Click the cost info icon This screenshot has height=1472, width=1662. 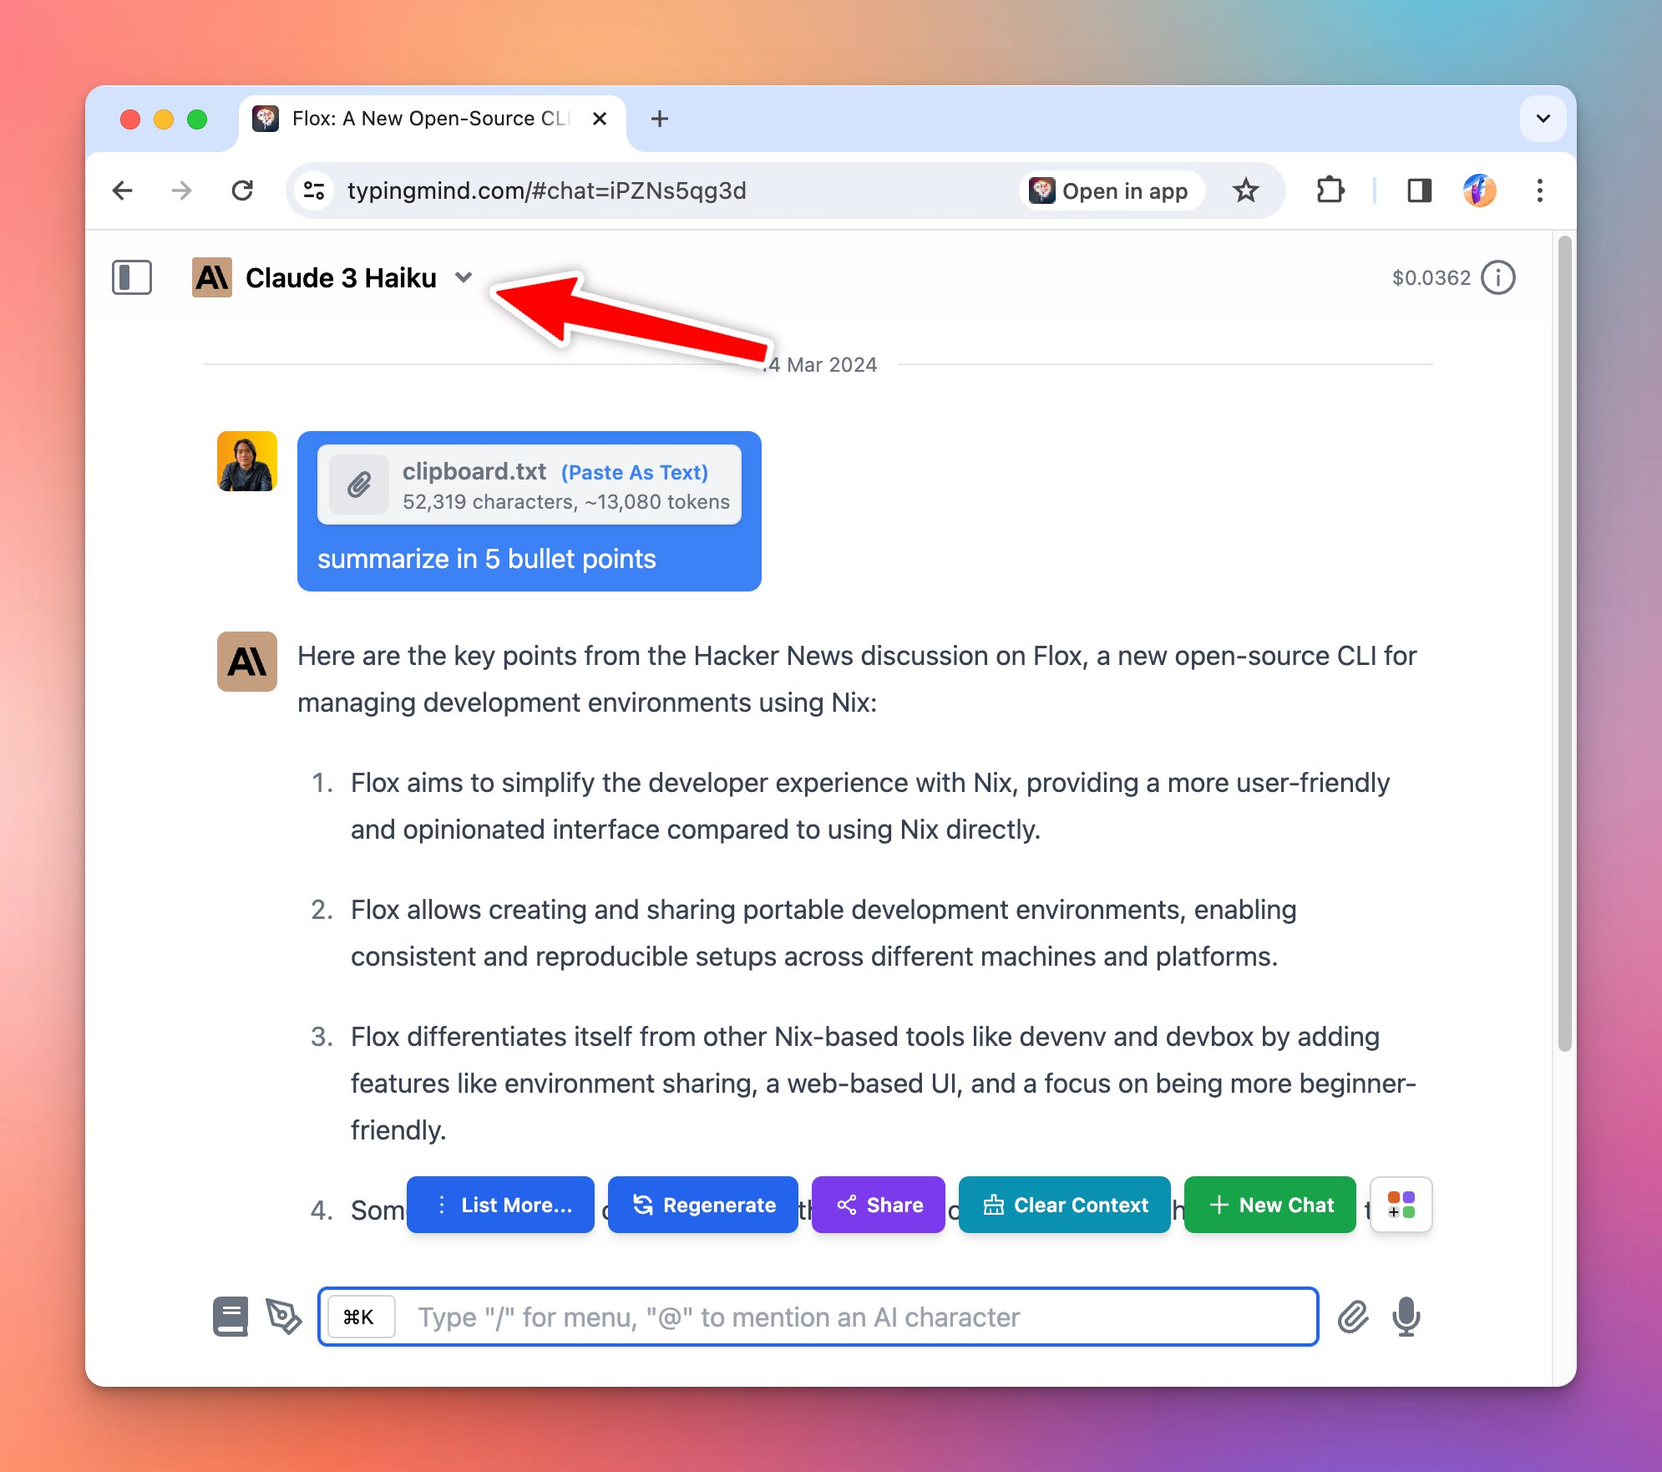pyautogui.click(x=1498, y=277)
